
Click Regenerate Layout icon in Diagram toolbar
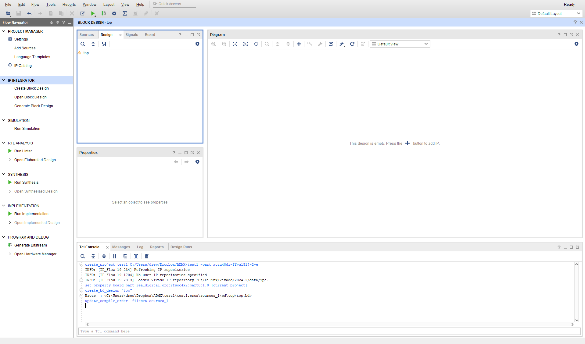point(352,44)
